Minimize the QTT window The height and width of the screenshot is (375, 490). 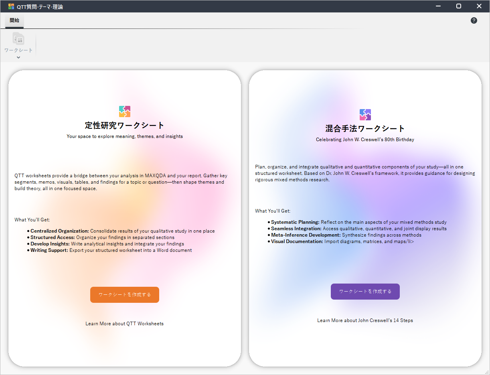point(438,6)
